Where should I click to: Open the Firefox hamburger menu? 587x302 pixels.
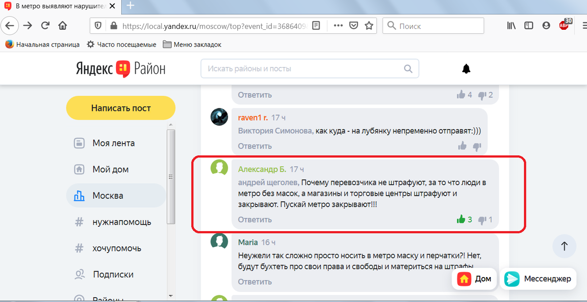point(583,25)
